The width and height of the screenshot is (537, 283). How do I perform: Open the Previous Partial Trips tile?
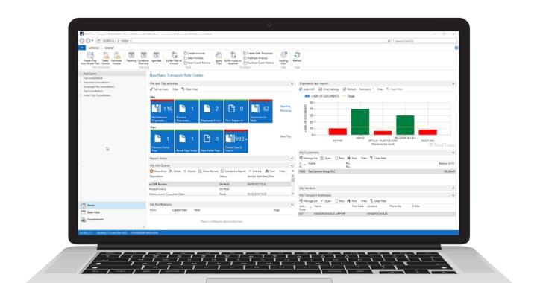click(x=163, y=141)
